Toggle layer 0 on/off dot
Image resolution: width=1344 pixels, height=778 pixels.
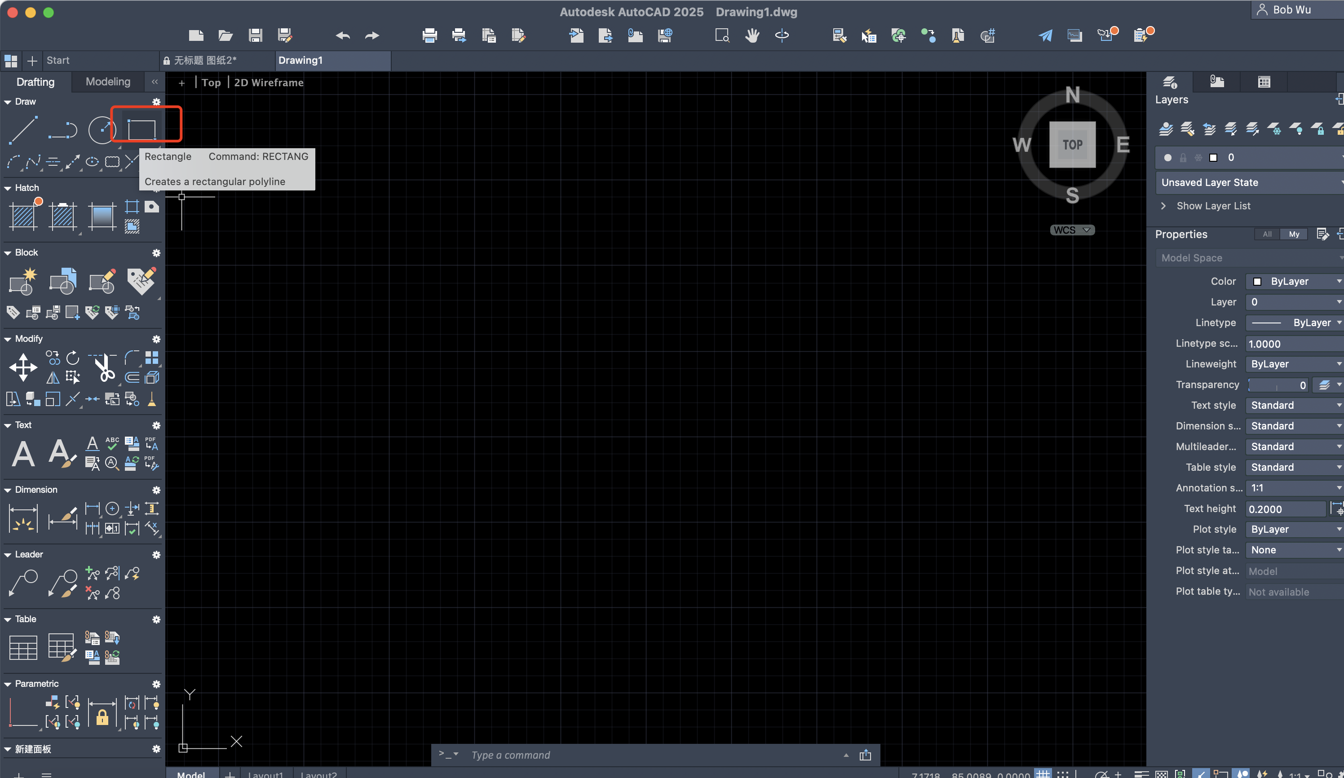click(1167, 157)
